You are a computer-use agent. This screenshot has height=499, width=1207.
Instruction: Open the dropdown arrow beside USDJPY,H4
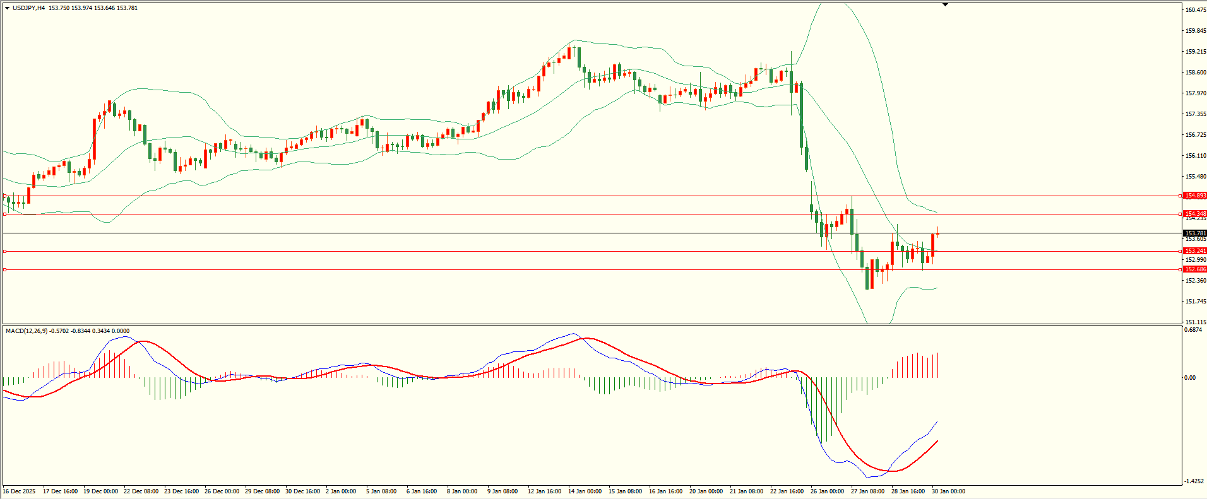click(x=7, y=8)
